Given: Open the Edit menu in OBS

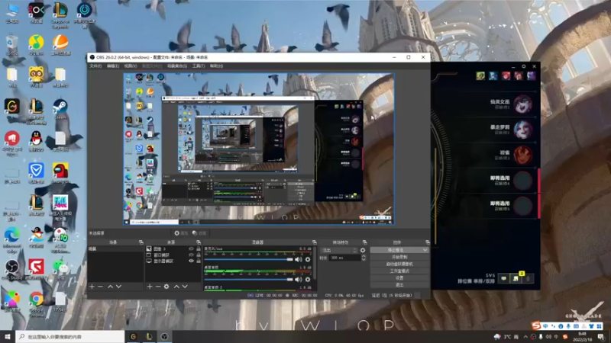Looking at the screenshot, I should [x=113, y=66].
